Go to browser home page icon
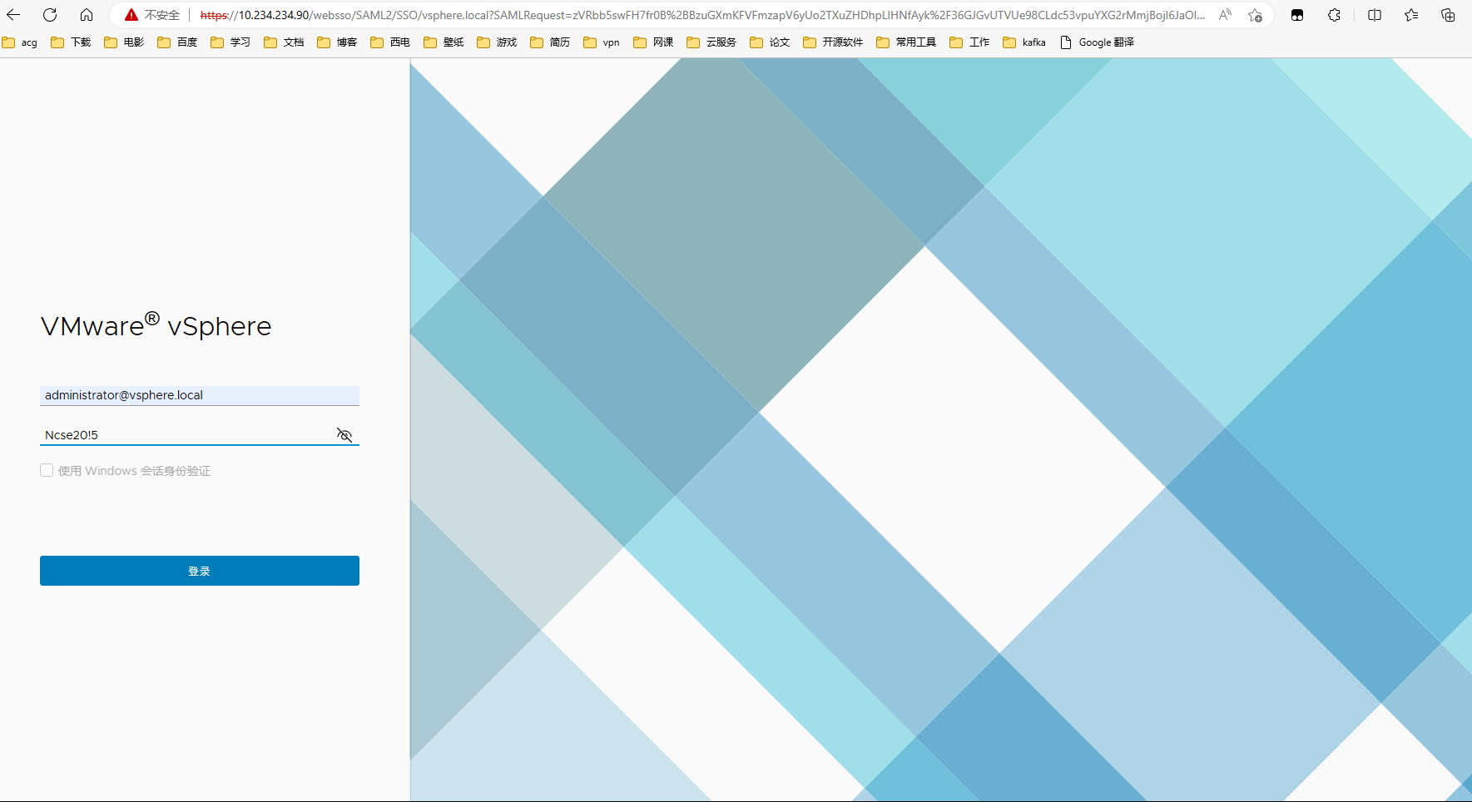This screenshot has height=802, width=1472. [x=87, y=15]
